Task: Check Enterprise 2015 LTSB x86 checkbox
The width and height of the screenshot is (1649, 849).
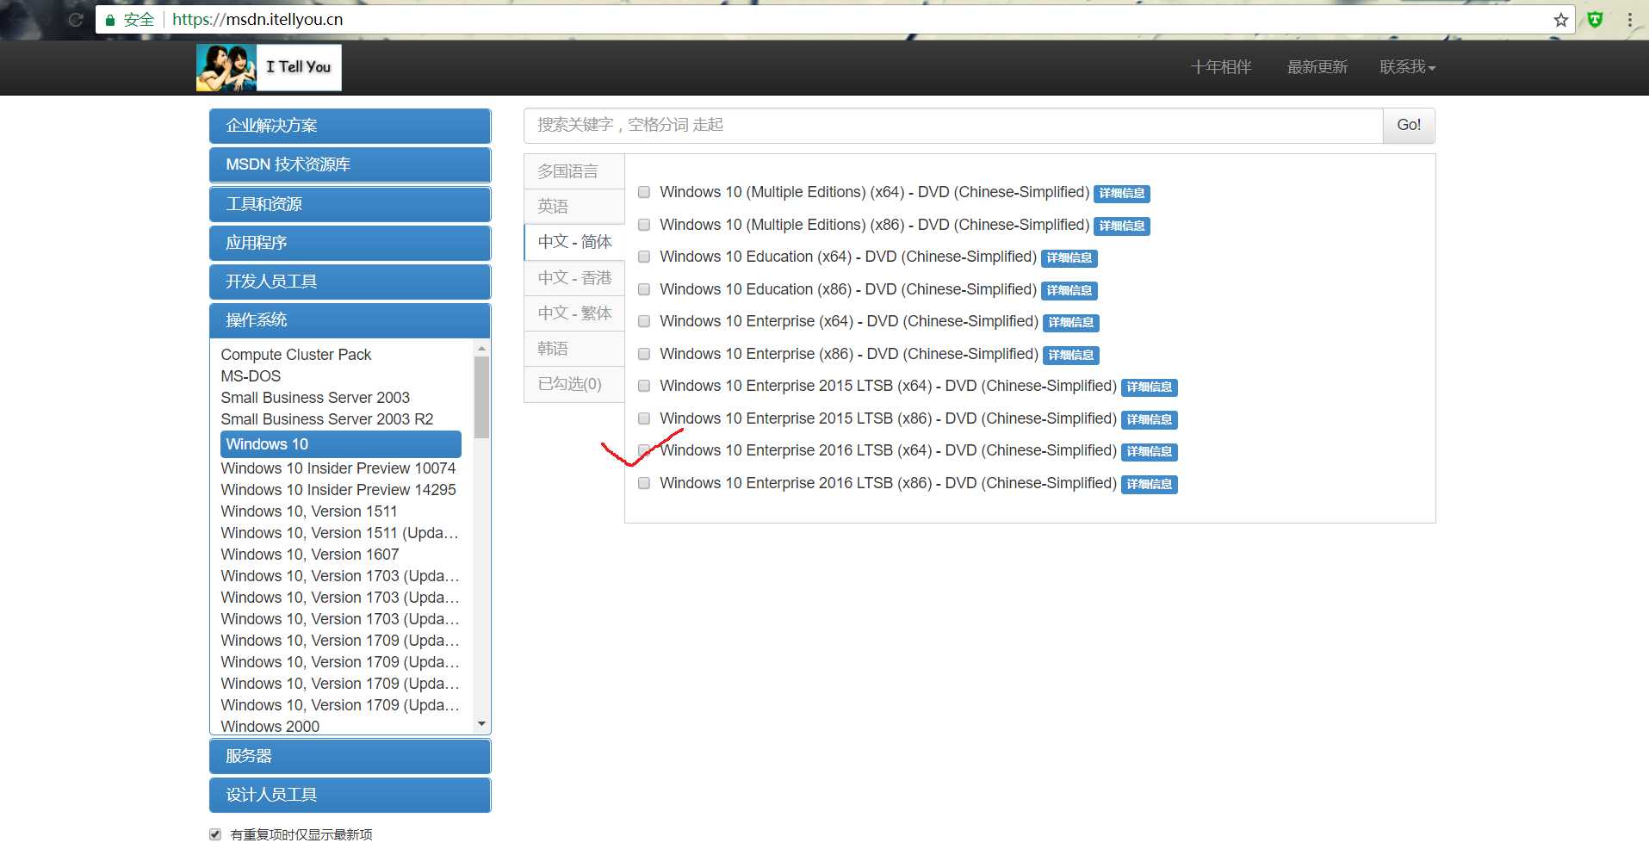Action: pos(644,418)
